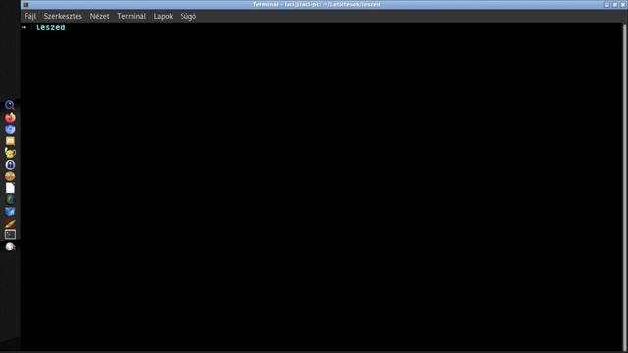Open the dark green globe dock icon
Image resolution: width=628 pixels, height=353 pixels.
10,200
